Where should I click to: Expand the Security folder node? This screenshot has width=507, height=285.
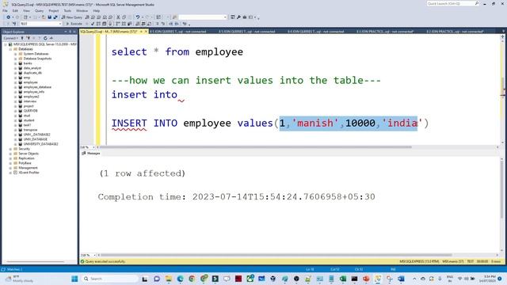click(x=10, y=149)
